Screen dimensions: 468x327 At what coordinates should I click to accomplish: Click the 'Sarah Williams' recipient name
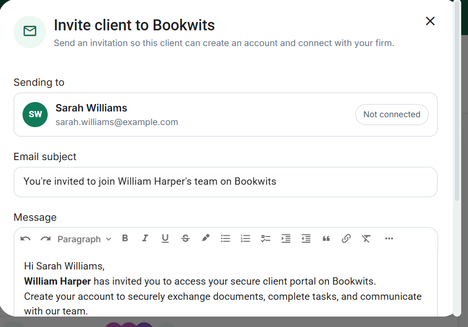(91, 108)
